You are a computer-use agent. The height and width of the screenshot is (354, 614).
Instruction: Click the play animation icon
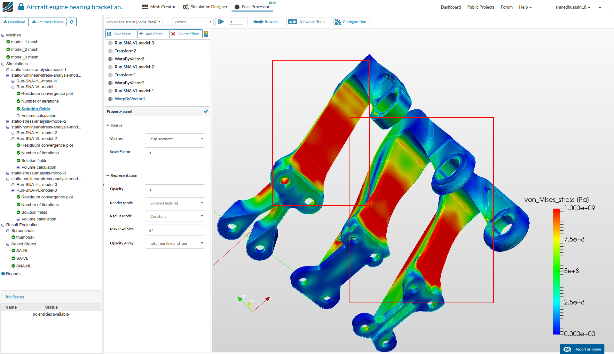point(221,22)
